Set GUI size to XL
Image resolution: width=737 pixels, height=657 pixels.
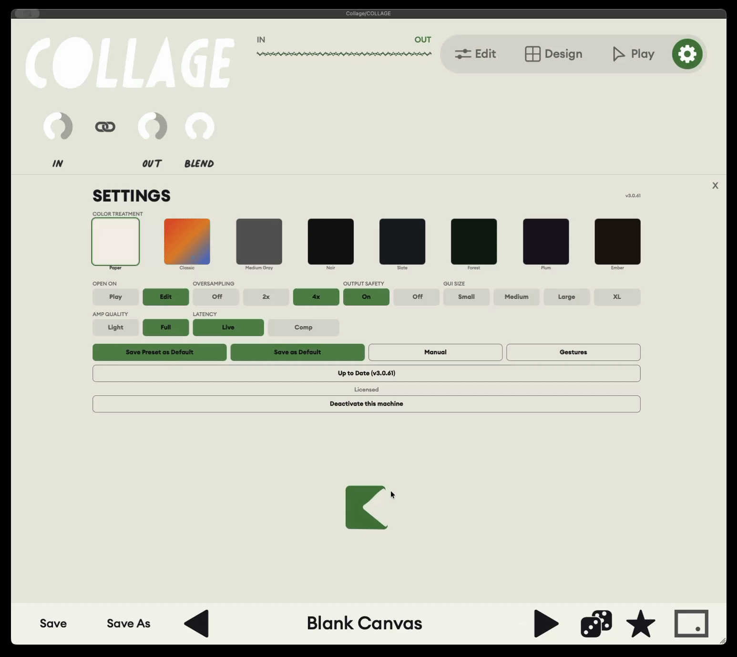pos(617,297)
